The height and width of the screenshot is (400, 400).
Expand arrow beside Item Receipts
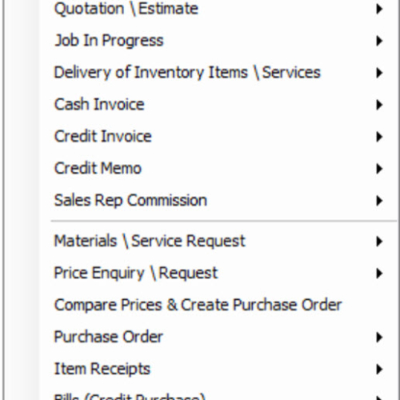(379, 370)
